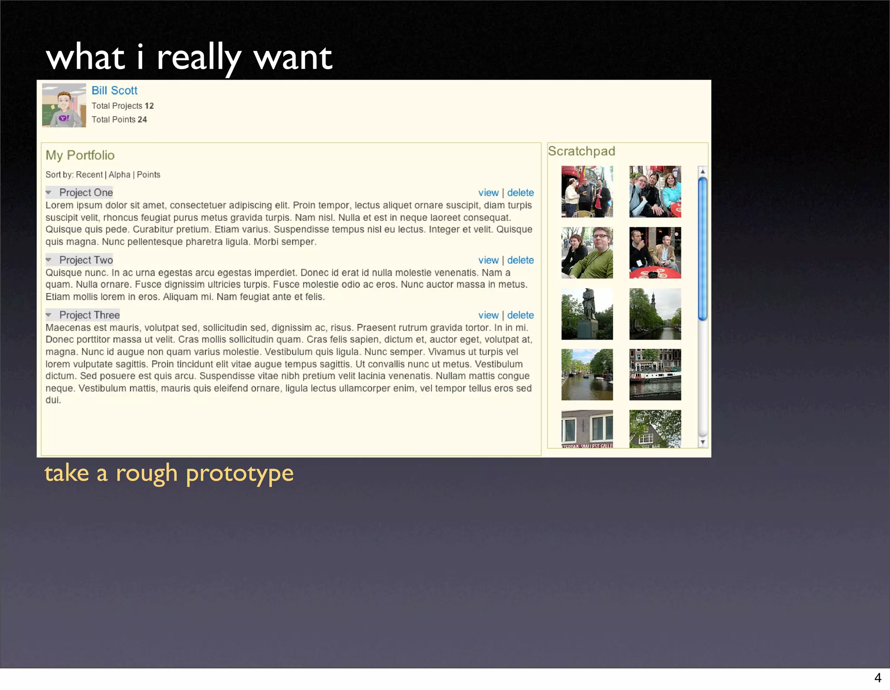Click the slide page number 4
The height and width of the screenshot is (690, 890).
point(878,678)
